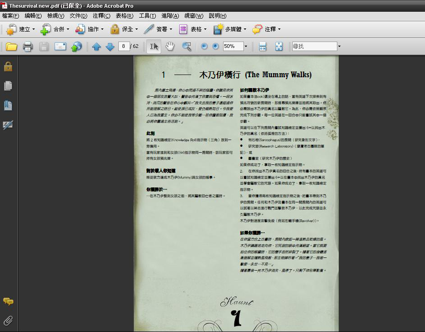
Task: Open the 說明(H) menu
Action: (217, 16)
